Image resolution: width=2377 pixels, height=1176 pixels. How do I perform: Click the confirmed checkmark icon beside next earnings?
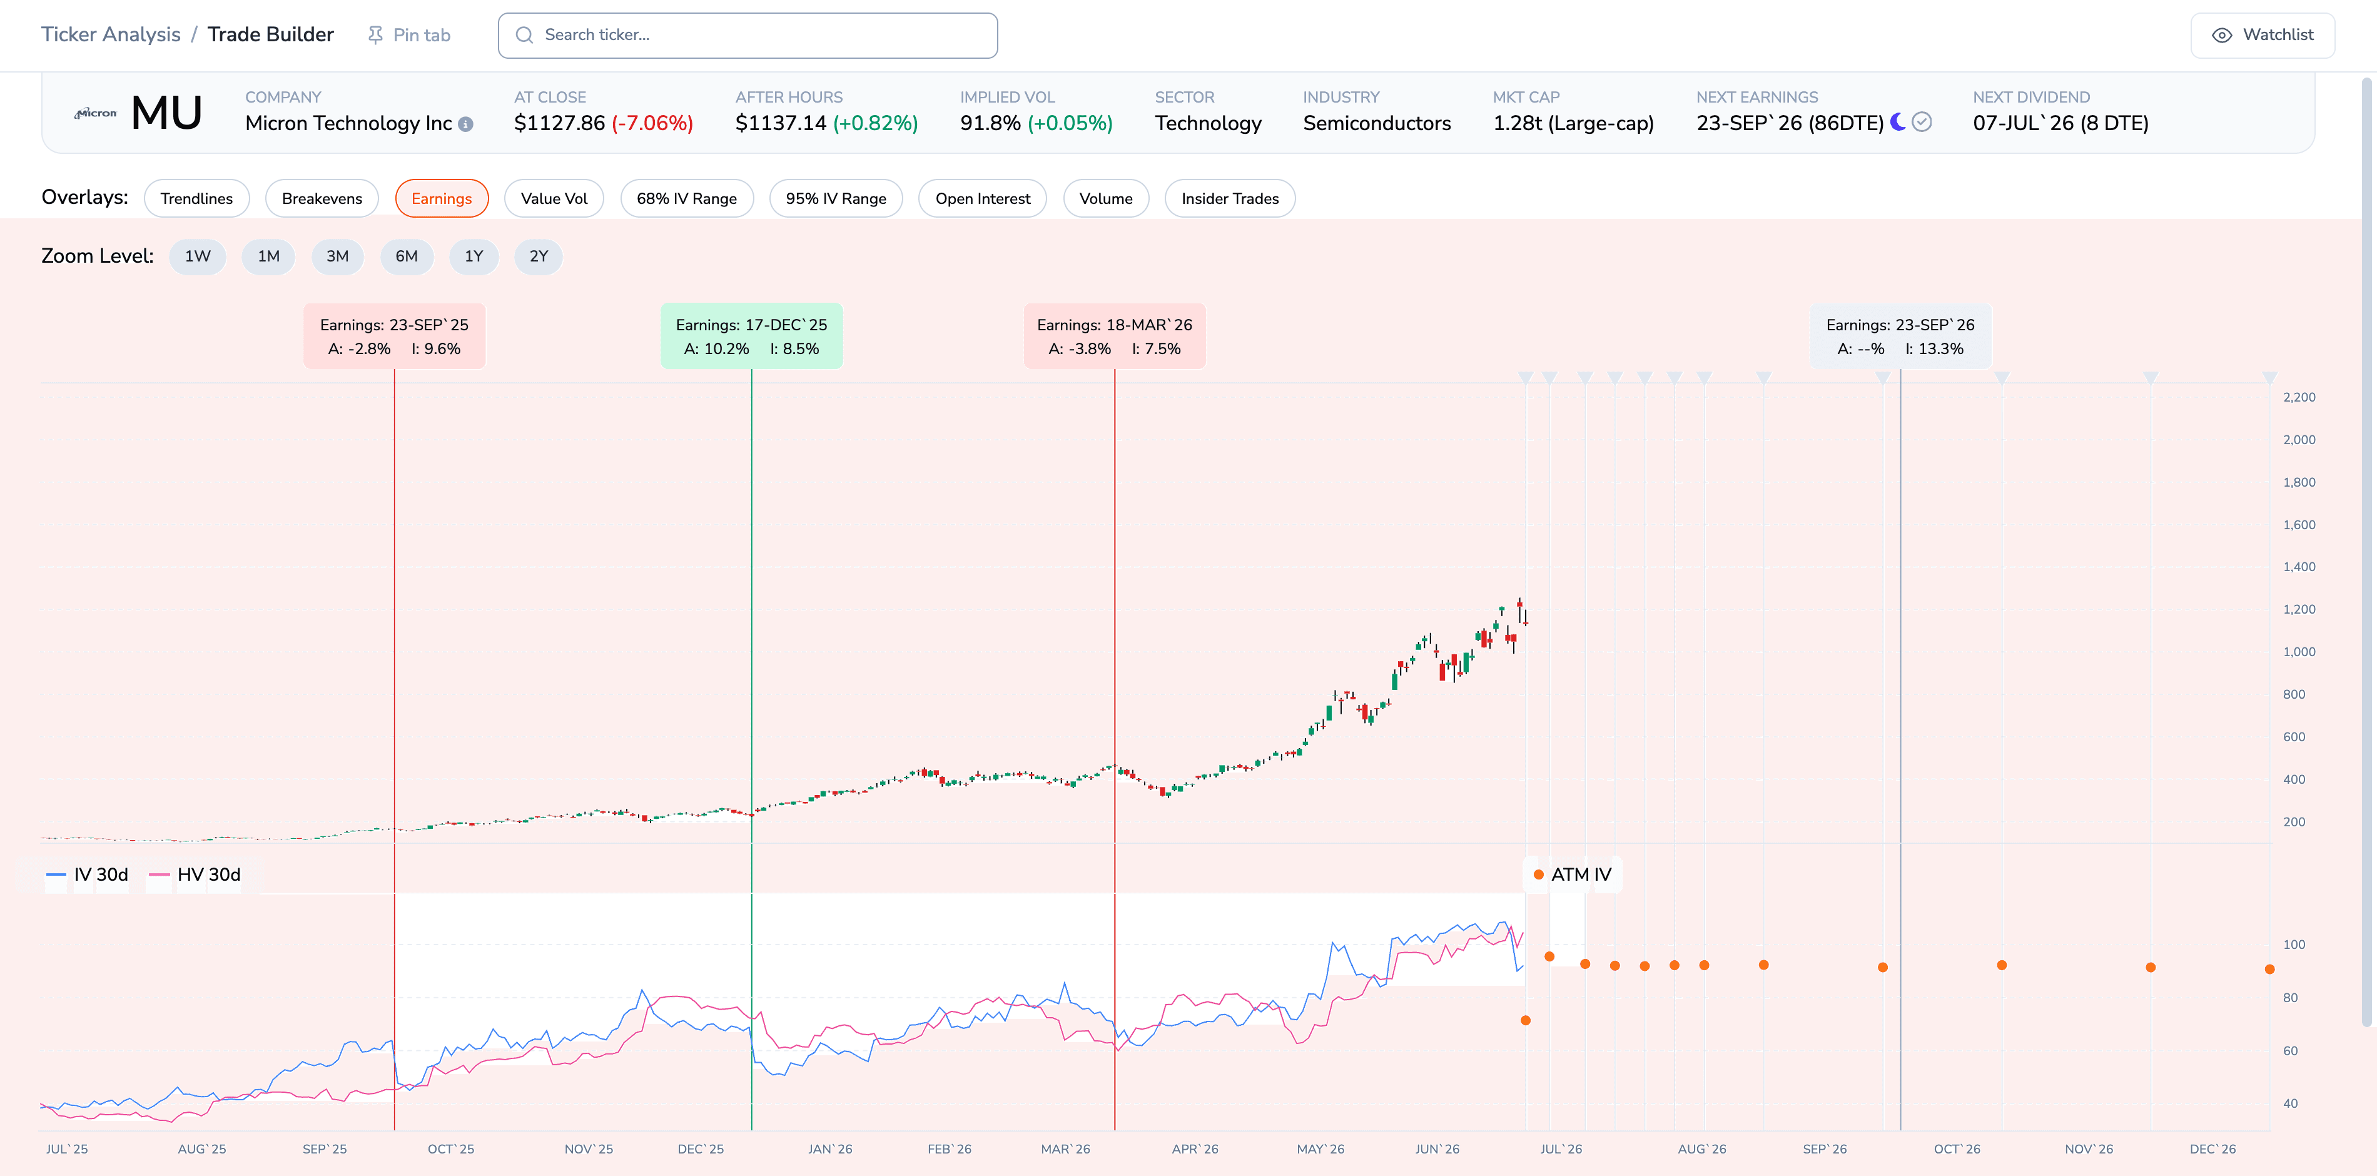1922,122
